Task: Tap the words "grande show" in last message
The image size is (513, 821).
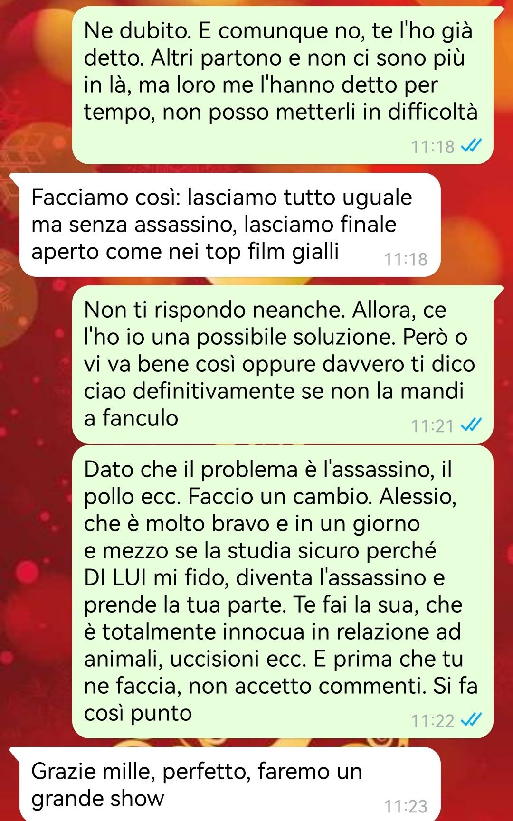Action: [97, 798]
